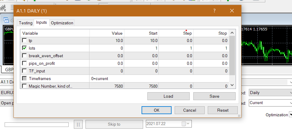Open the Current spread dropdown
Screen dimensions: 292x133
(270, 103)
